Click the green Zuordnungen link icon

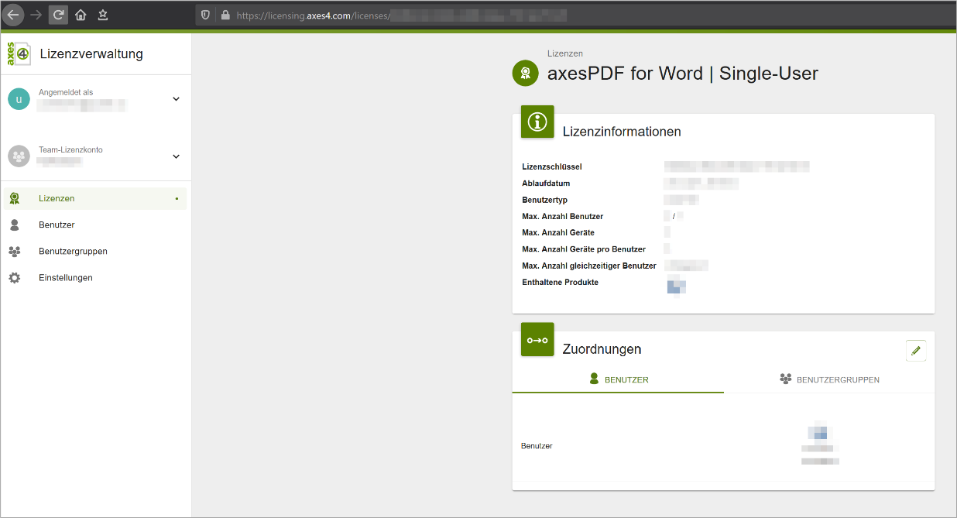pos(537,339)
